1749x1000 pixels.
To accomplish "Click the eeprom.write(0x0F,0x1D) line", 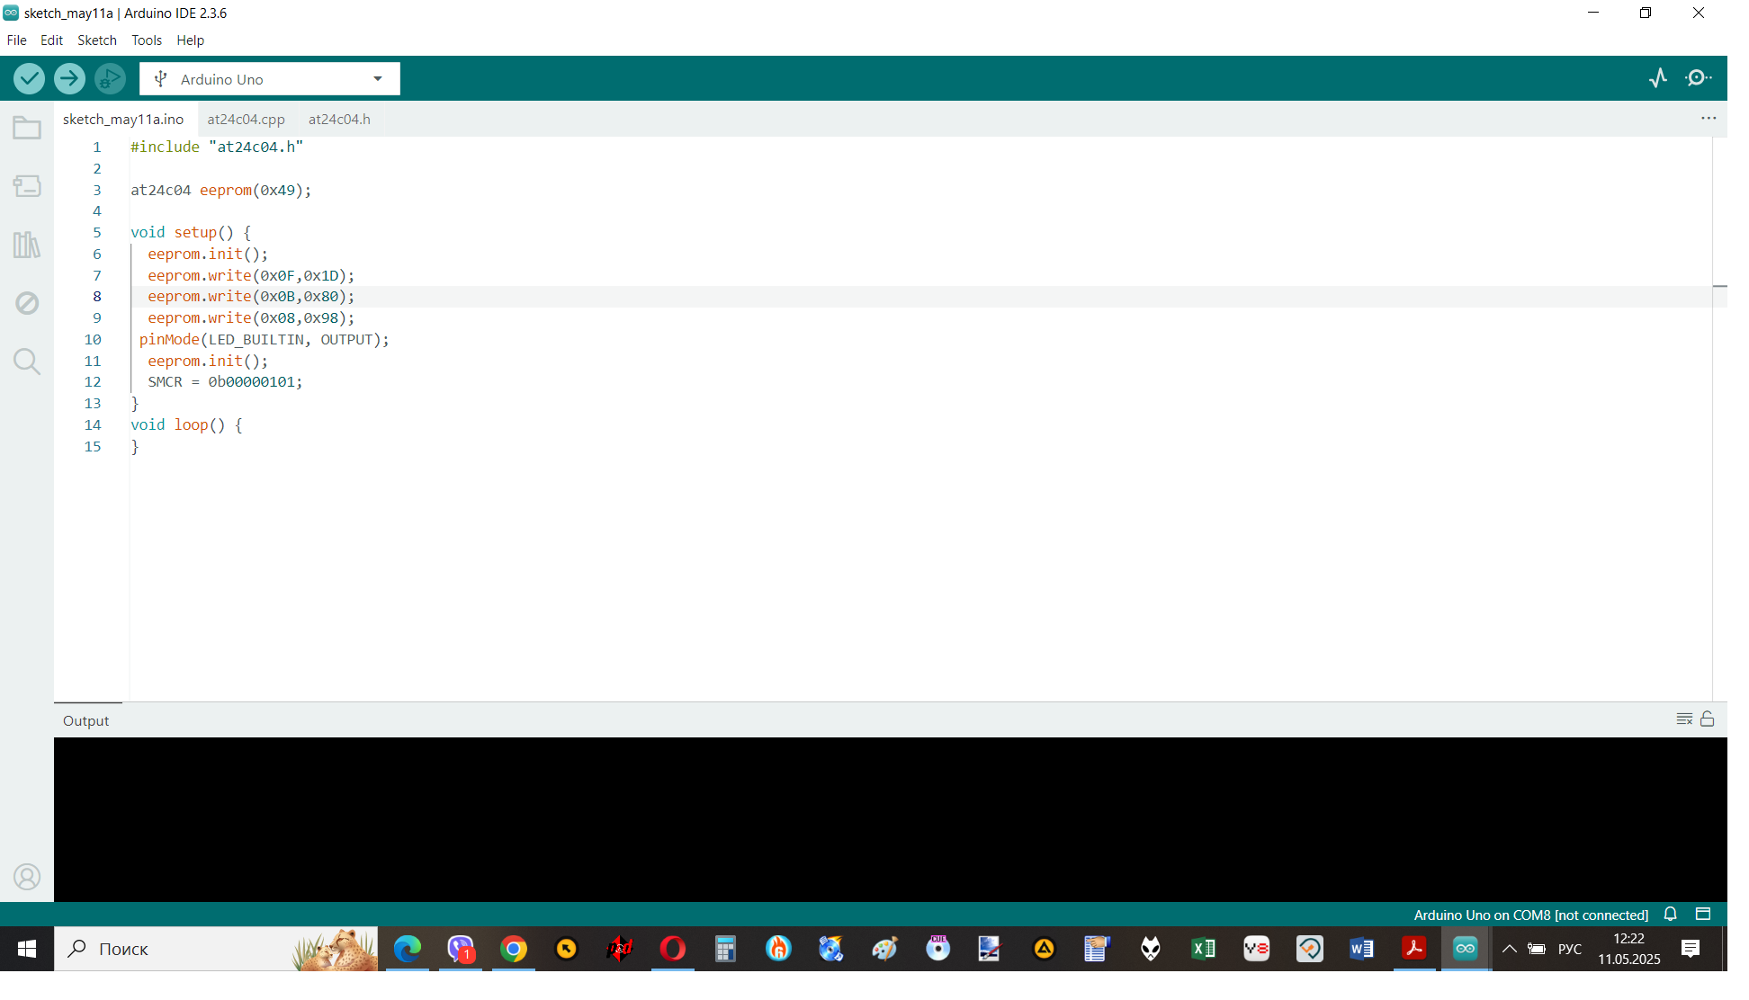I will pyautogui.click(x=251, y=275).
